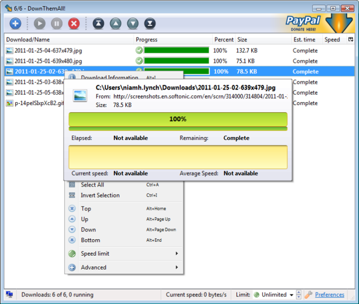Click the progress bar of 2011-01-25-01-639x480.jpg
This screenshot has height=304, width=359.
pyautogui.click(x=177, y=61)
